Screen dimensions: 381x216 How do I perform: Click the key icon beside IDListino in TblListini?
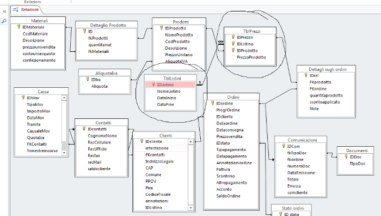pos(153,84)
